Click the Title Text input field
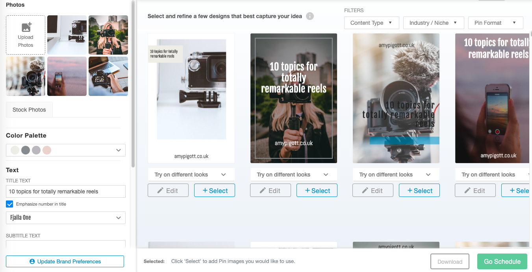Screen dimensions: 532x272 tap(66, 191)
